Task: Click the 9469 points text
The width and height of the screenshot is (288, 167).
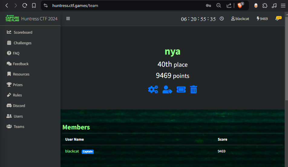Action: [x=172, y=75]
